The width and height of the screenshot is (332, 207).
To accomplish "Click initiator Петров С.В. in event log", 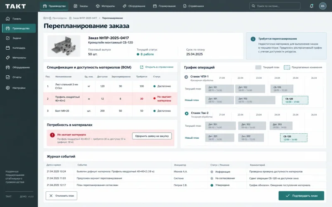I will pos(180,185).
